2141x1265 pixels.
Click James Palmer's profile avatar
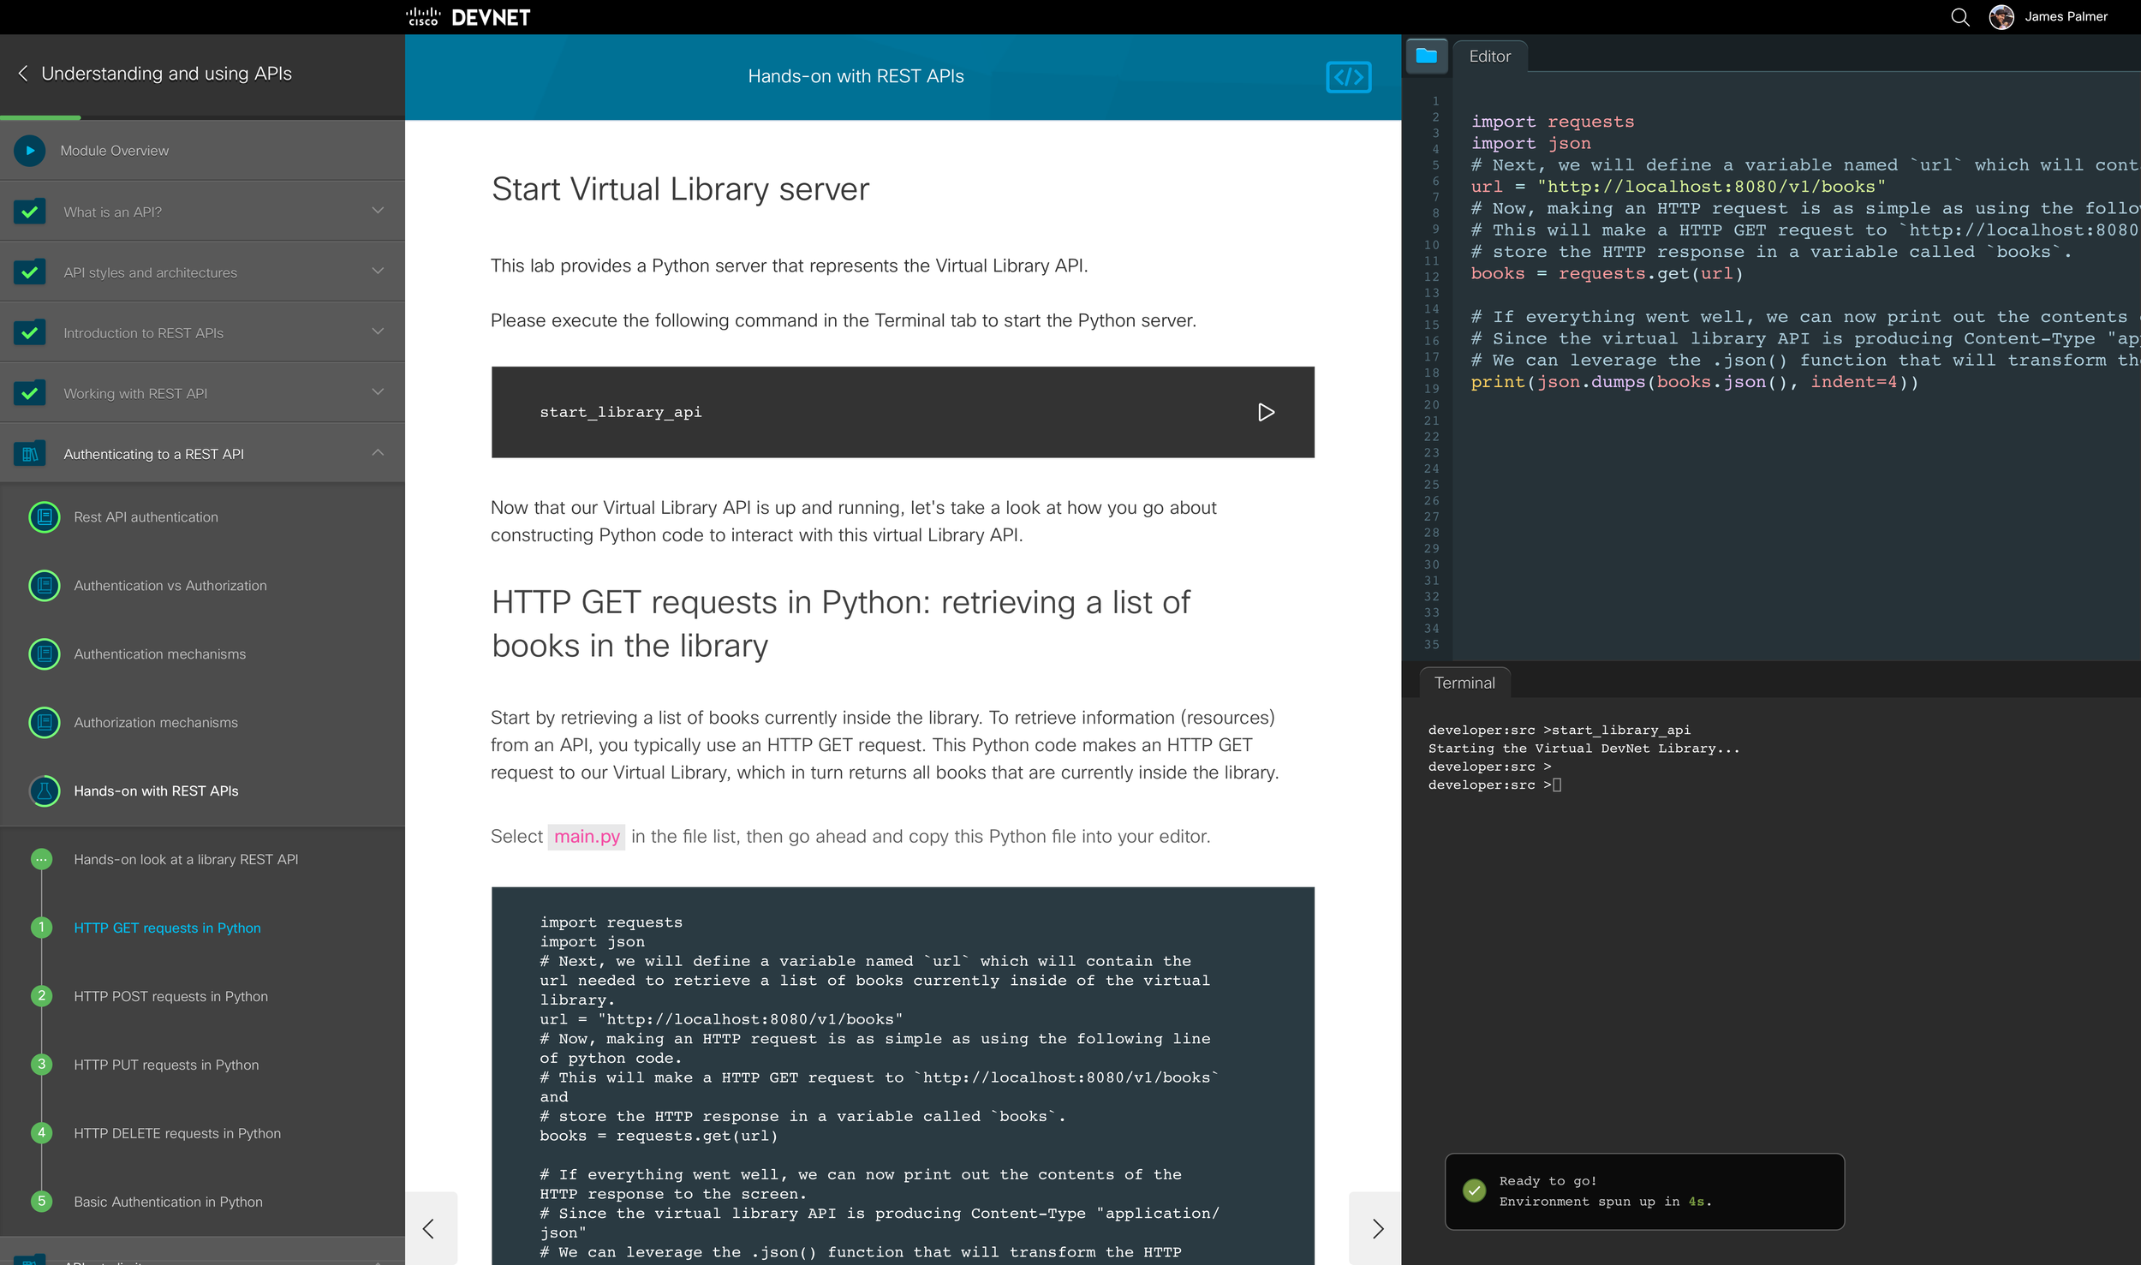[x=2001, y=17]
